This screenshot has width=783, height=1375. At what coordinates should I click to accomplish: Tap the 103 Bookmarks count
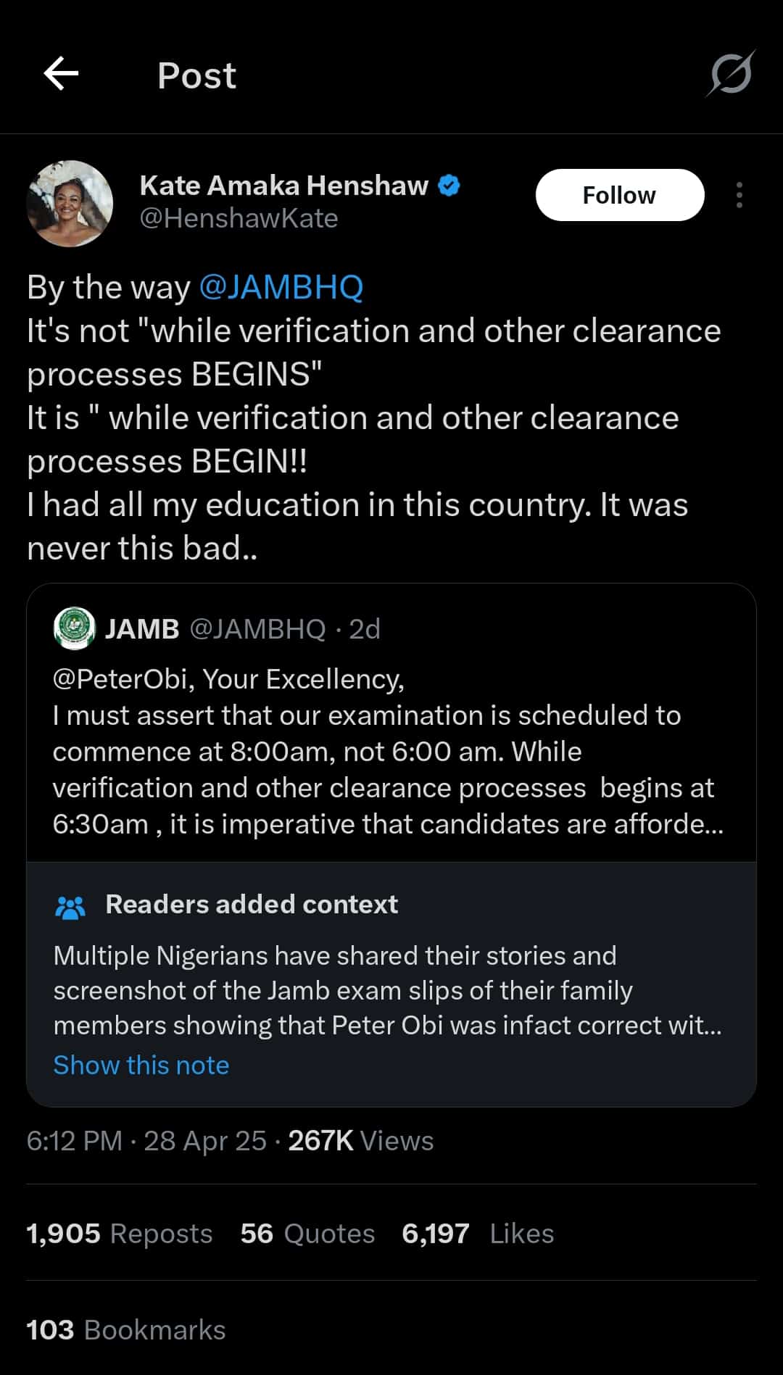coord(126,1330)
